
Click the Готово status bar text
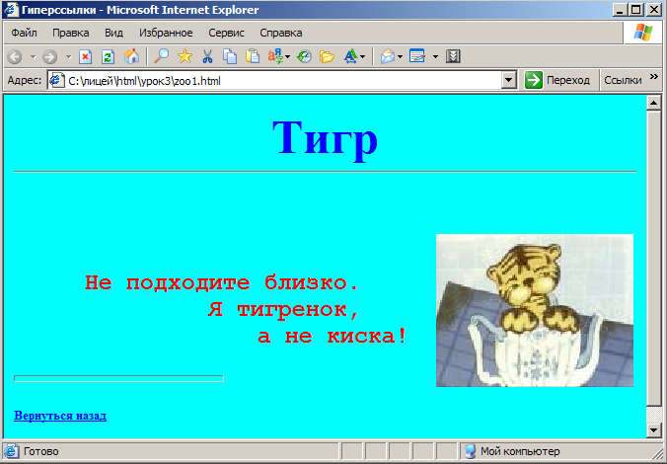click(x=40, y=451)
